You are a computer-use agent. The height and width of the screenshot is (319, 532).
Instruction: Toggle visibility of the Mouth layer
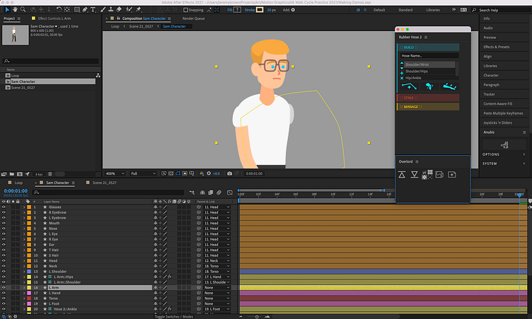pos(4,224)
